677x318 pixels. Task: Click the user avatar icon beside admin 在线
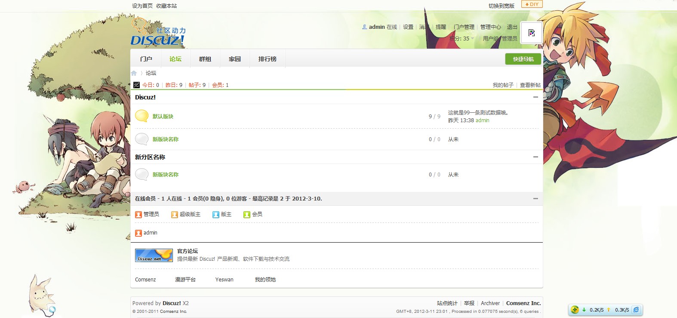pyautogui.click(x=365, y=27)
